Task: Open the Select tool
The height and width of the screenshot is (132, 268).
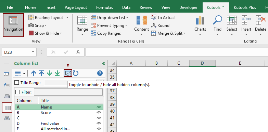Action: point(232,25)
